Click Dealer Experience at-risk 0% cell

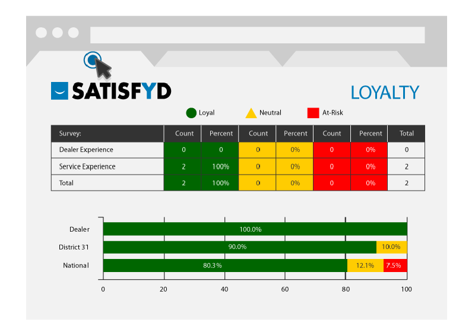coord(369,150)
